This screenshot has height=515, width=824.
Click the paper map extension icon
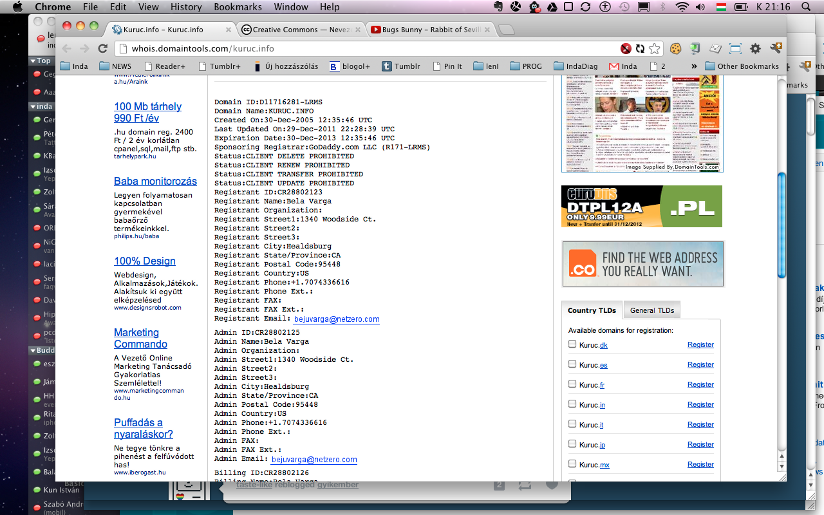coord(715,48)
